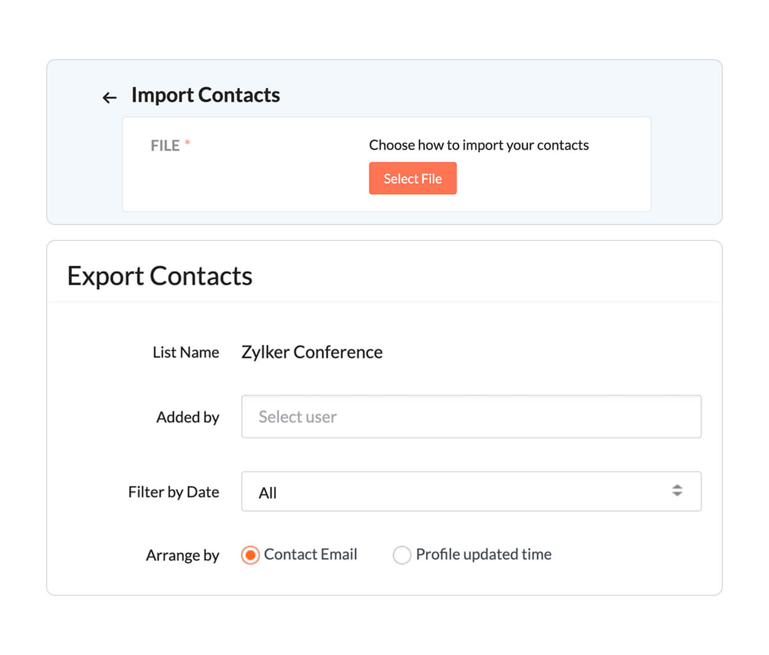Click 'Choose how to import your contacts' text

pos(479,145)
